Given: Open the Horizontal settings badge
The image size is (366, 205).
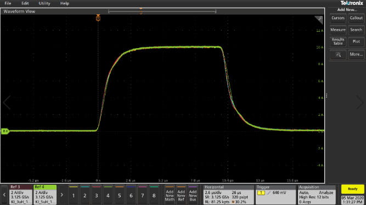Looking at the screenshot, I should [x=228, y=195].
